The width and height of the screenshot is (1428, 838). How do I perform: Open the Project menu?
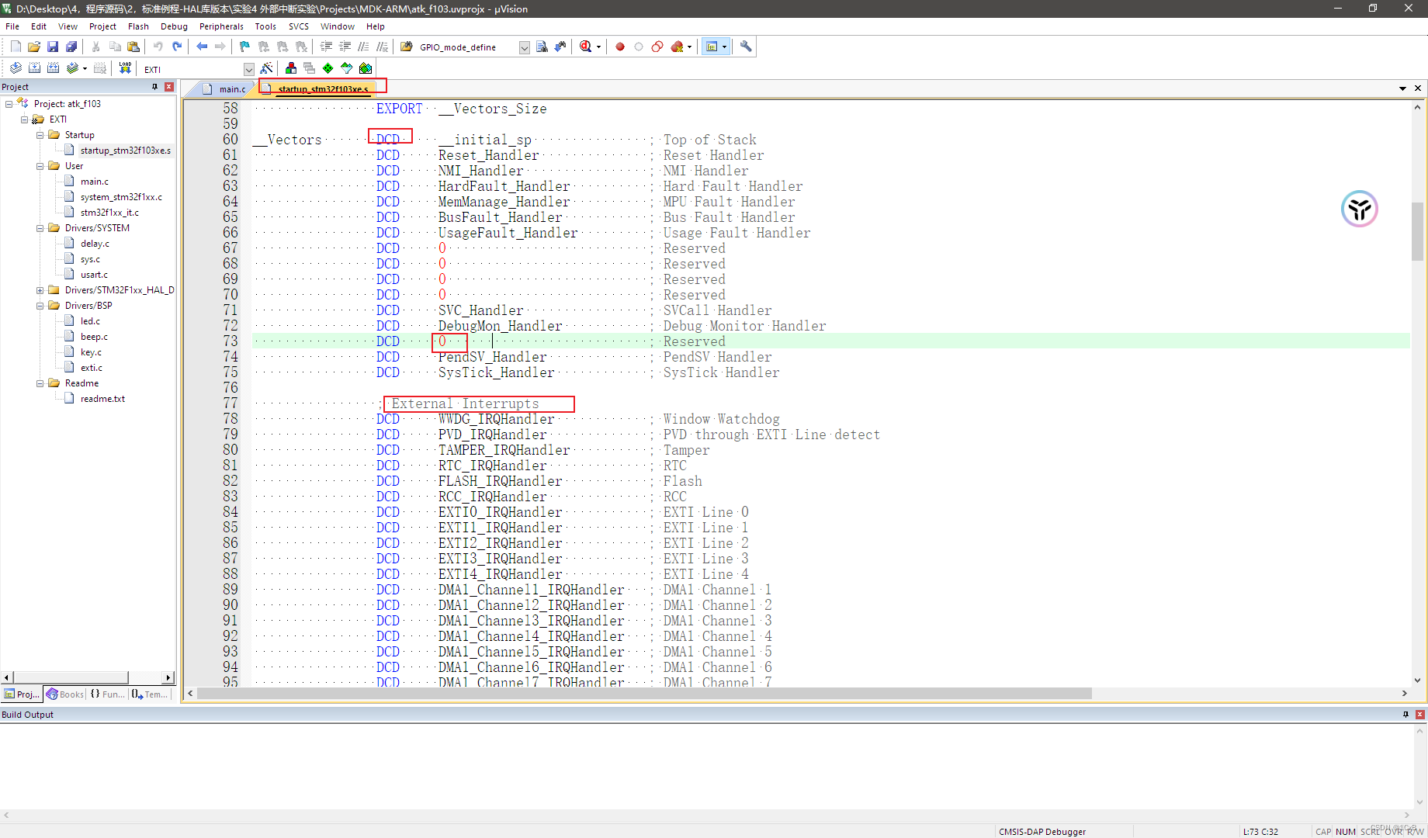(x=102, y=26)
